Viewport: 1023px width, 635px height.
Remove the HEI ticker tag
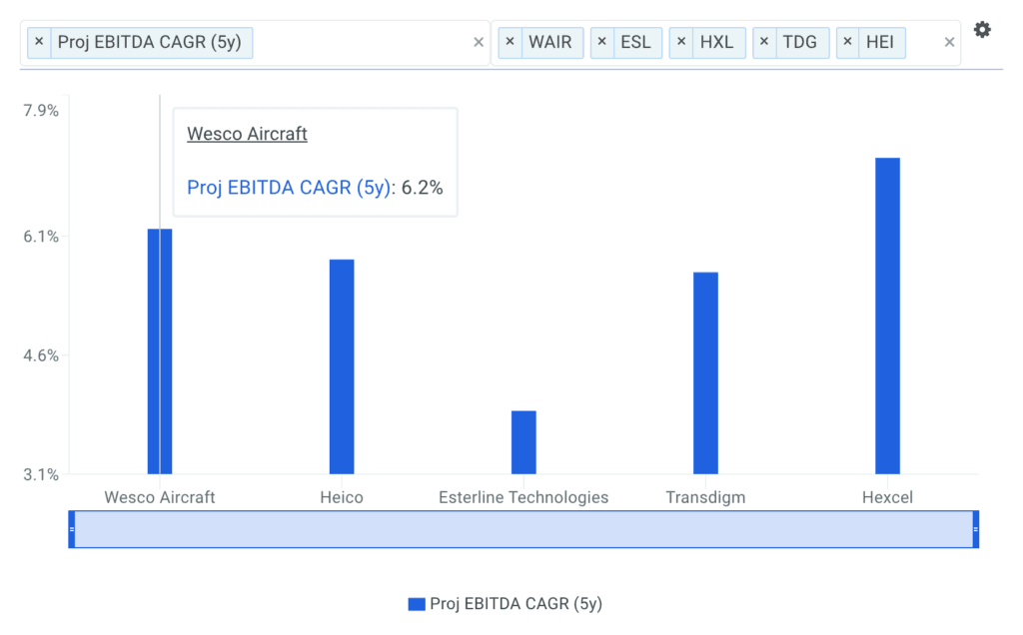[848, 42]
